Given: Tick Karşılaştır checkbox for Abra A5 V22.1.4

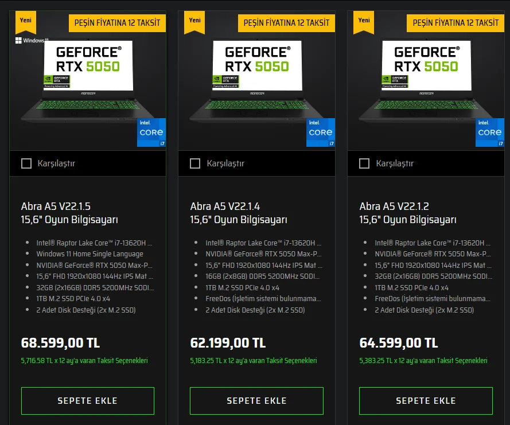Looking at the screenshot, I should coord(195,163).
